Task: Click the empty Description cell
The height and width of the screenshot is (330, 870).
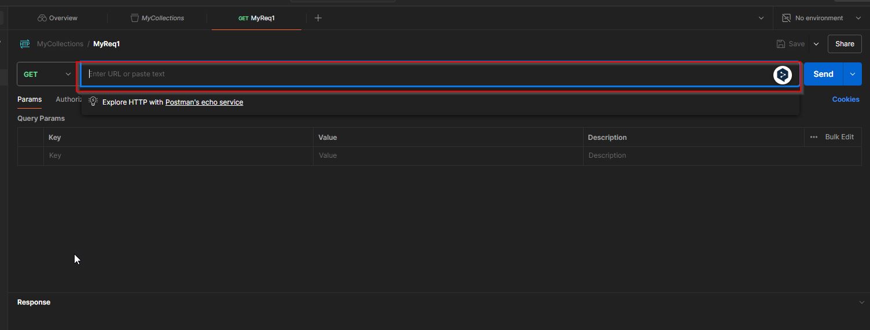Action: pos(722,155)
